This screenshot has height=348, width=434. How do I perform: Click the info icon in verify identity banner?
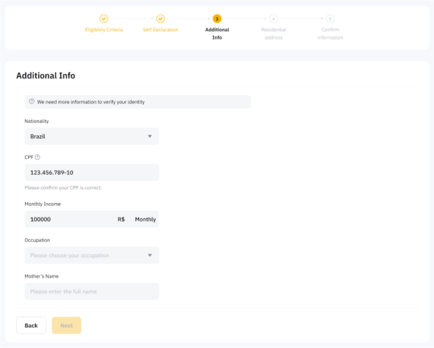coord(32,102)
